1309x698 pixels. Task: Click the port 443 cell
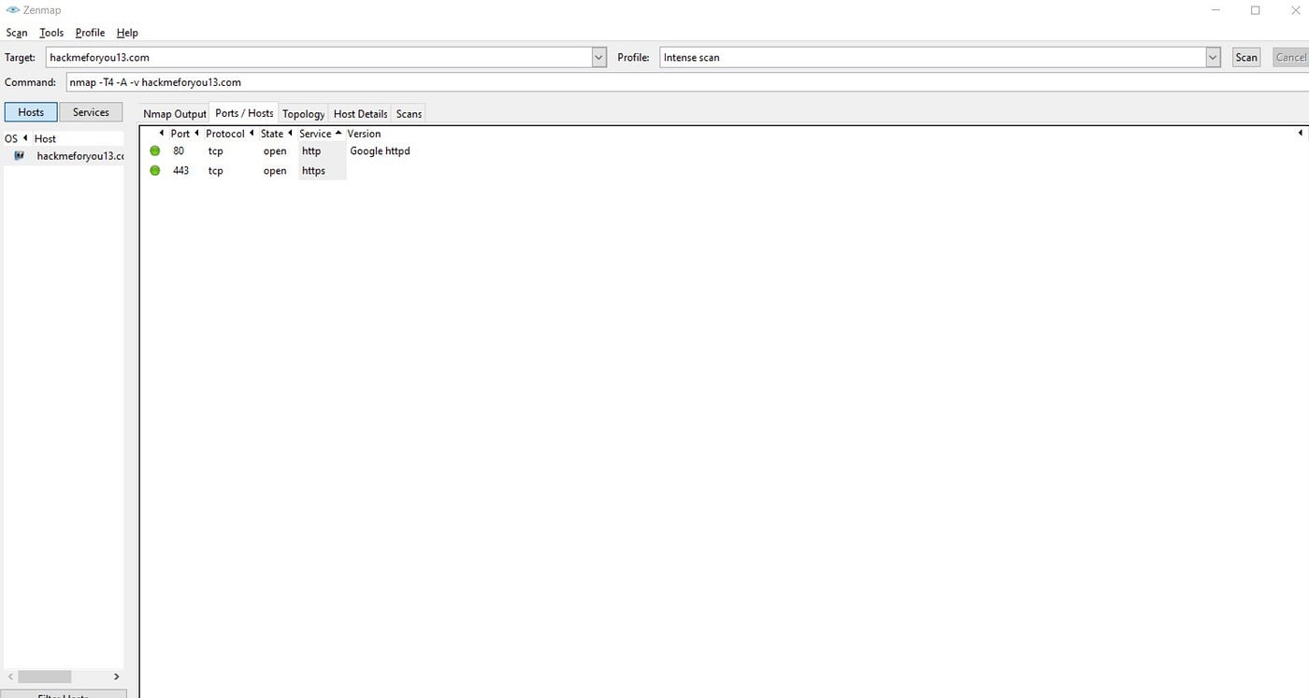[180, 170]
